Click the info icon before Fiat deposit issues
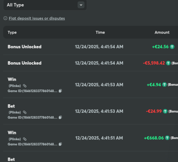 click(5, 18)
